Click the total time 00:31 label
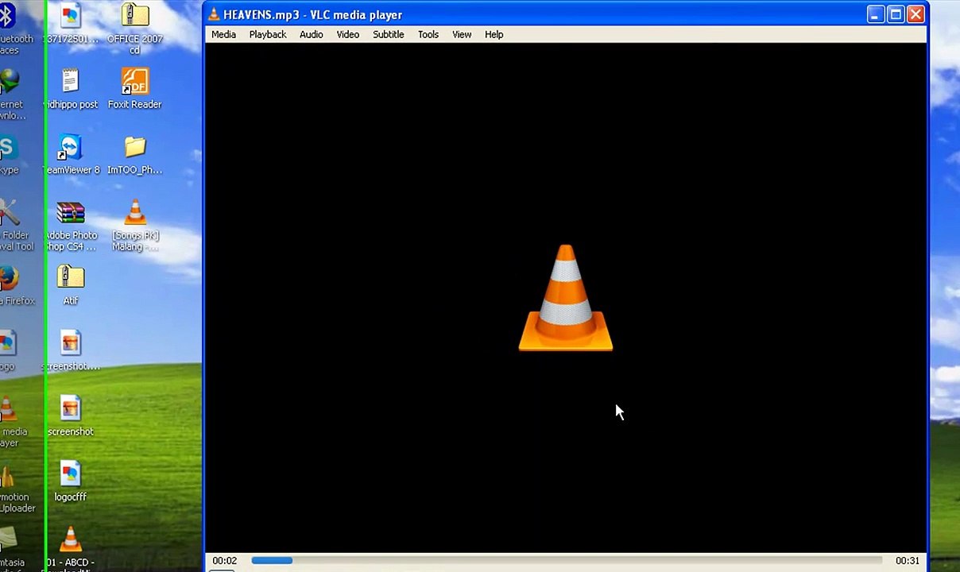The image size is (960, 572). pos(907,560)
